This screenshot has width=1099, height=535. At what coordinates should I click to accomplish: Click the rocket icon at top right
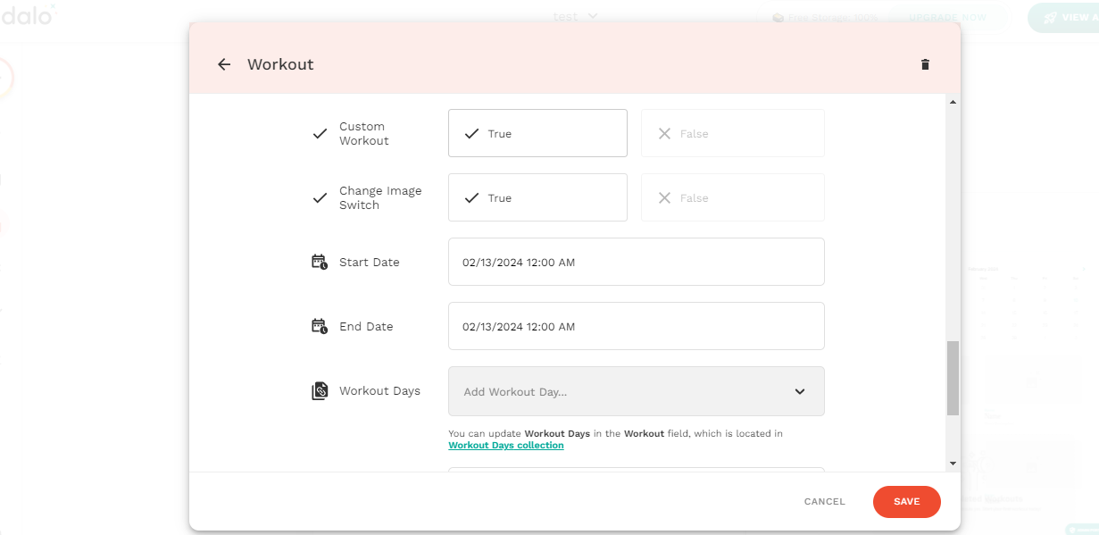click(x=1050, y=18)
